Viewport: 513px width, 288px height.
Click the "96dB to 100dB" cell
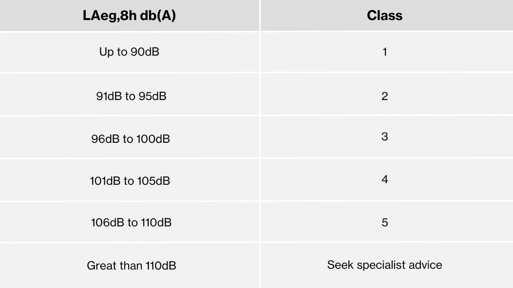(130, 139)
